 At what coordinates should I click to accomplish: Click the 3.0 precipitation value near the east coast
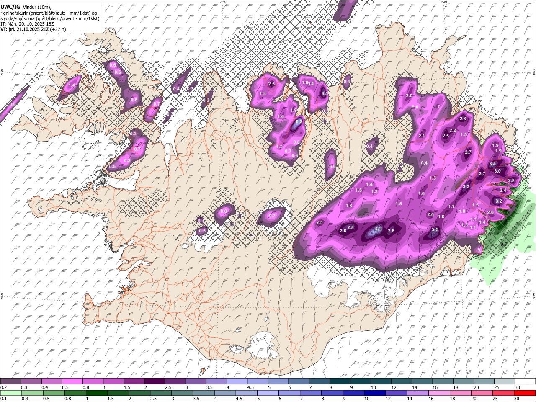pyautogui.click(x=497, y=171)
